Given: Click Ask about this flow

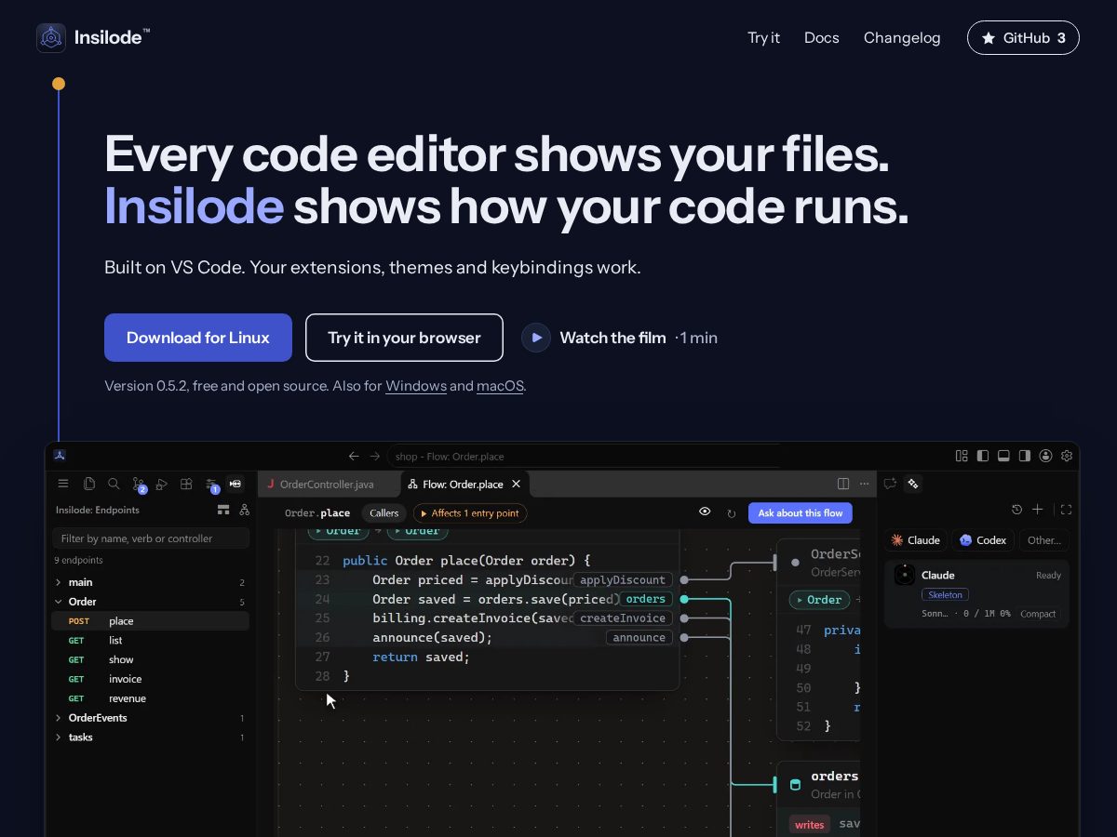Looking at the screenshot, I should coord(801,512).
